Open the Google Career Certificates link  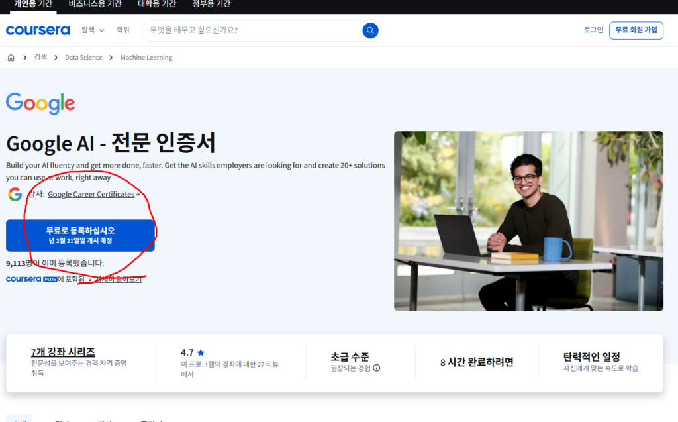pyautogui.click(x=91, y=195)
